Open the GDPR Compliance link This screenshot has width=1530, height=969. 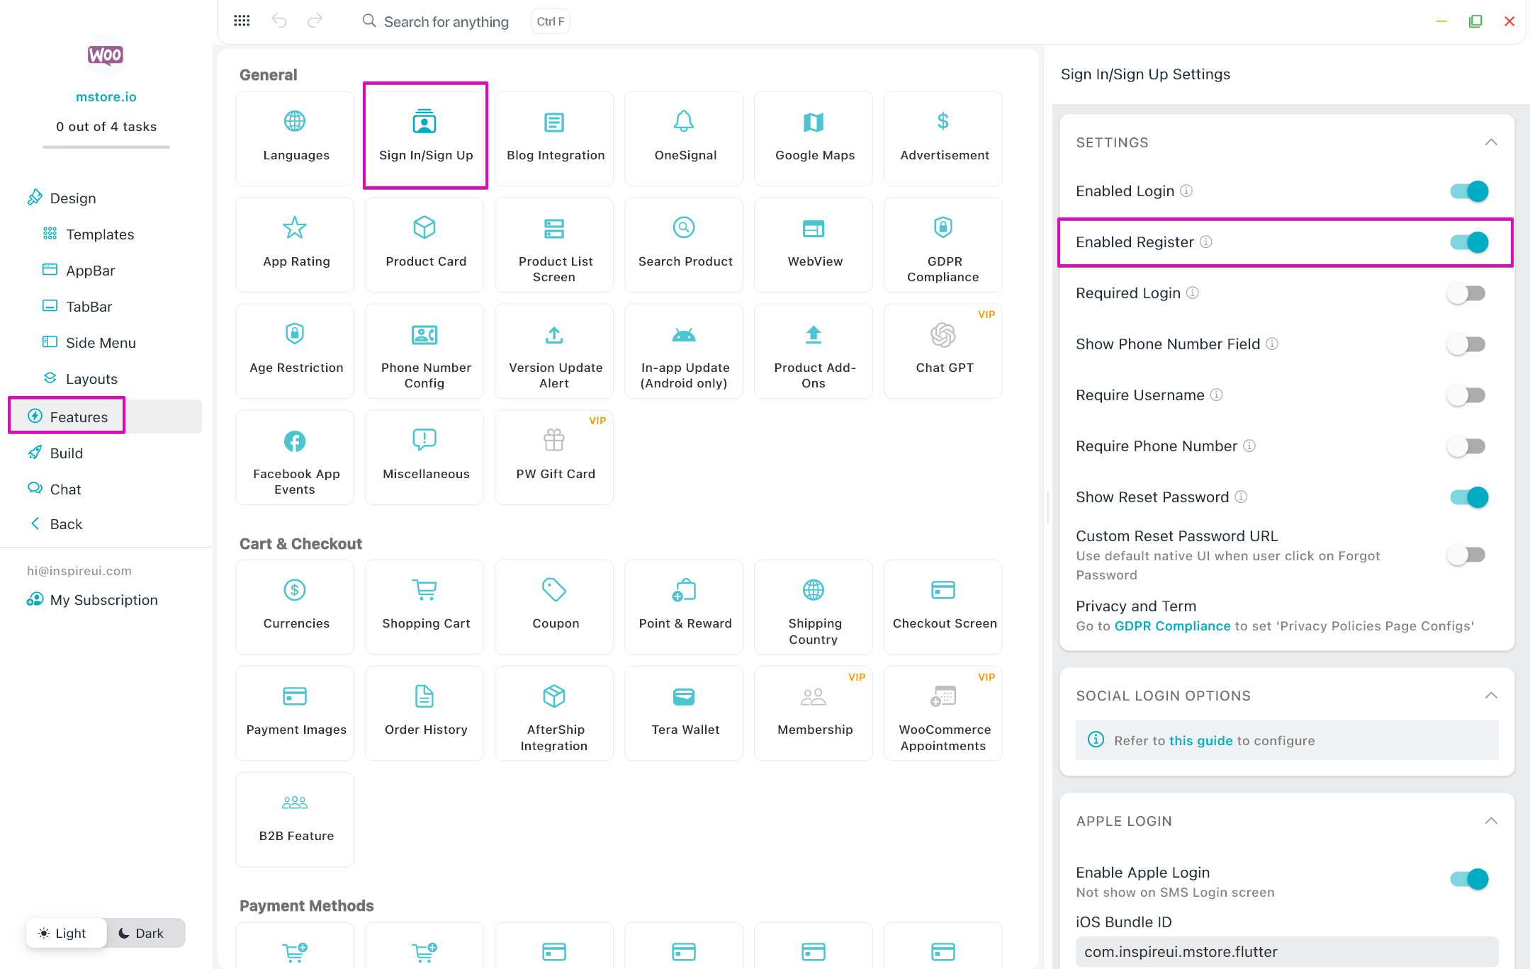coord(1172,626)
